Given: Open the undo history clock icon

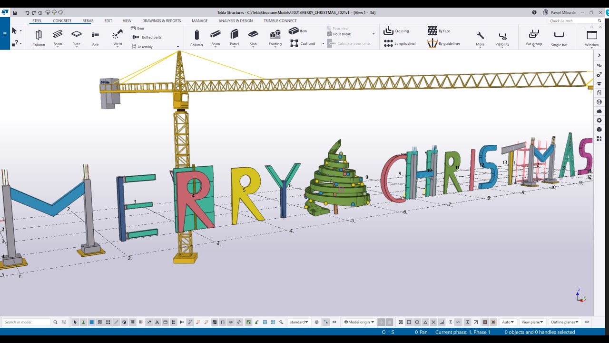Looking at the screenshot, I should [x=40, y=13].
